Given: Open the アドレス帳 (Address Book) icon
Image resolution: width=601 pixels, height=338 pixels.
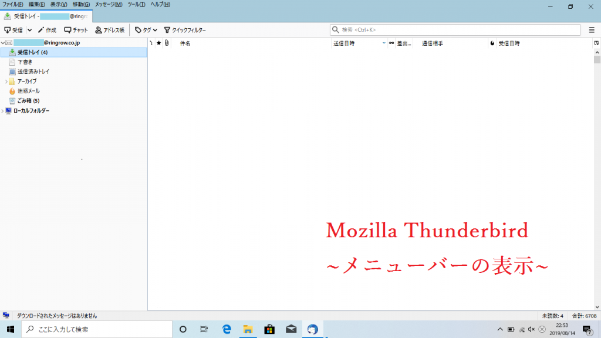Looking at the screenshot, I should coord(109,30).
